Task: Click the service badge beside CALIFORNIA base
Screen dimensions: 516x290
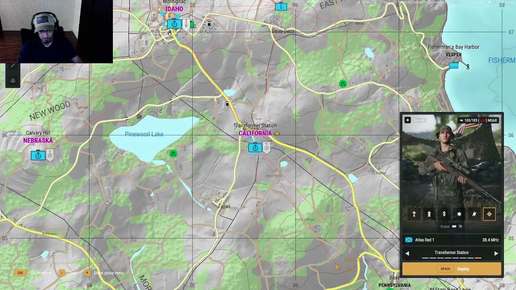Action: (x=266, y=147)
